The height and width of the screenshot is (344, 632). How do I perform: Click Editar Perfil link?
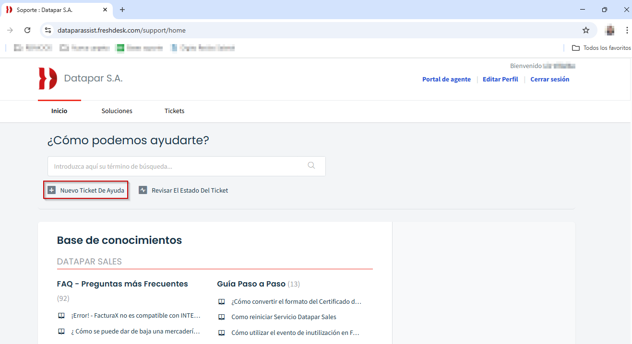[x=501, y=80]
